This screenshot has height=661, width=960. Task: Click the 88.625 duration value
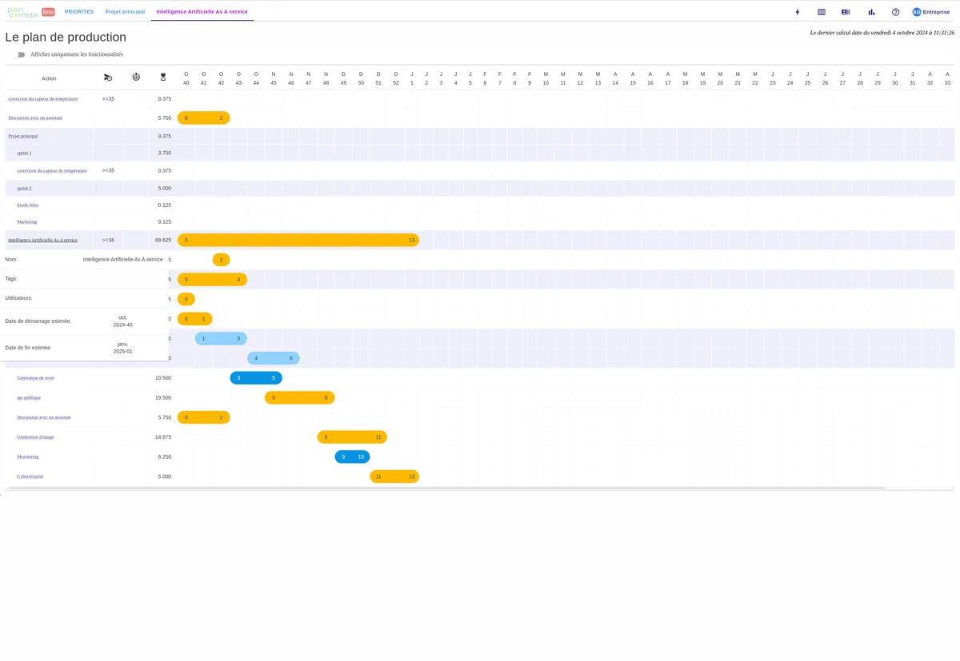163,240
